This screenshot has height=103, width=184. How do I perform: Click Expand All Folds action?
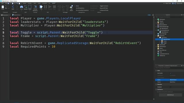click(104, 8)
